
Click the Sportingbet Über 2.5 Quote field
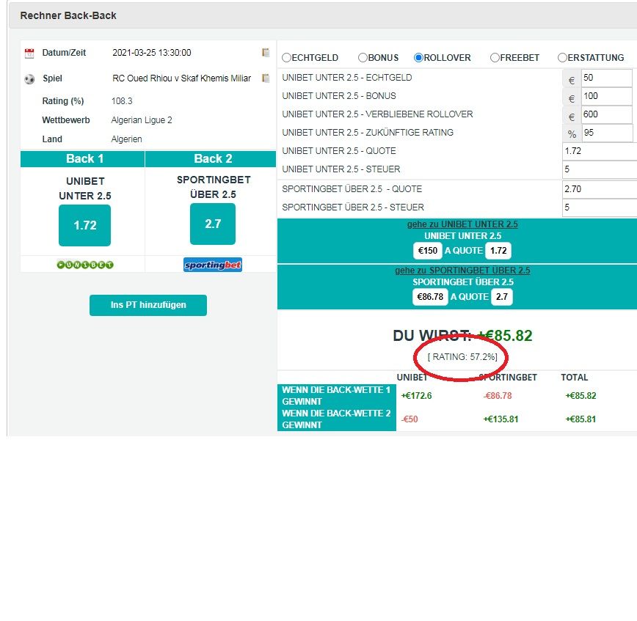pyautogui.click(x=600, y=189)
